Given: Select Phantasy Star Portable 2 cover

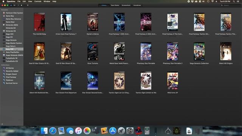Looking at the screenshot, I should [172, 51].
